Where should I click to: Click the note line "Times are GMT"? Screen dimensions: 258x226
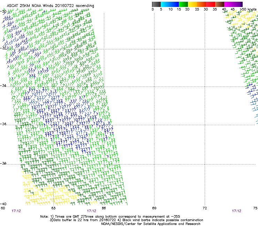point(67,217)
